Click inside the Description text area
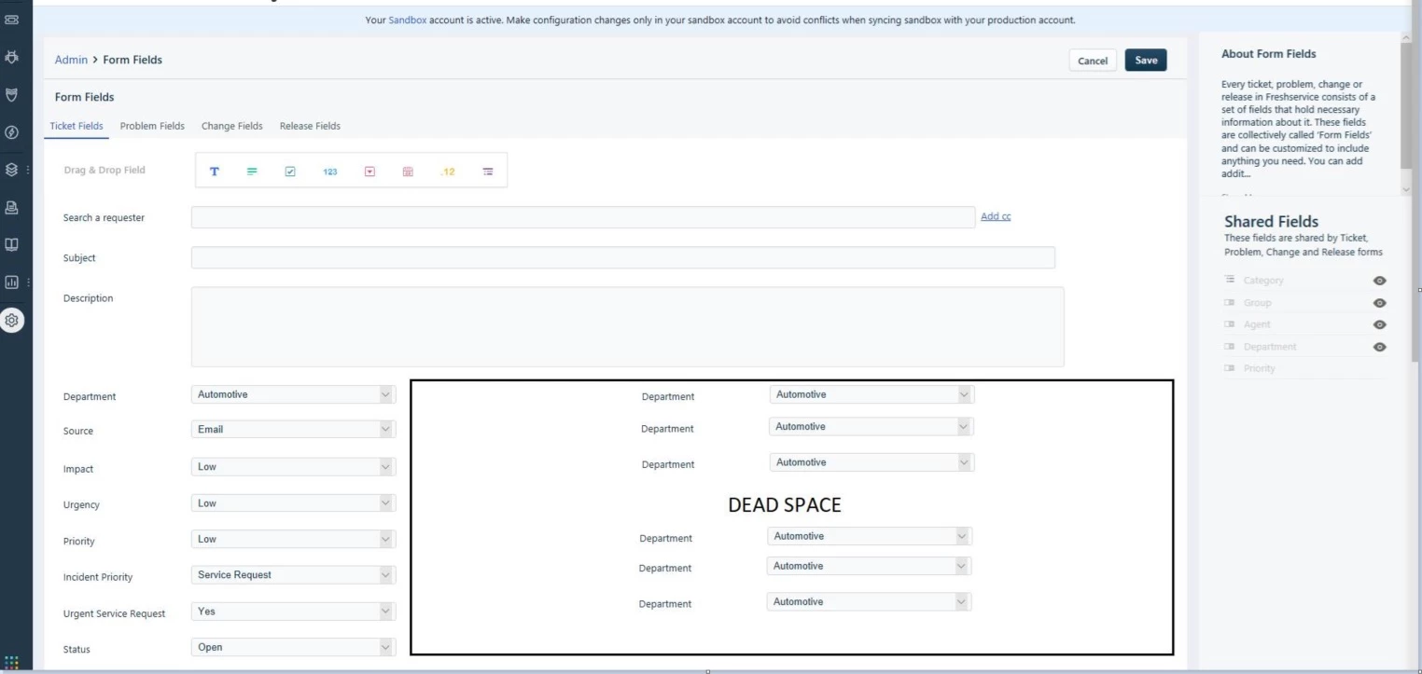1422x674 pixels. tap(627, 326)
